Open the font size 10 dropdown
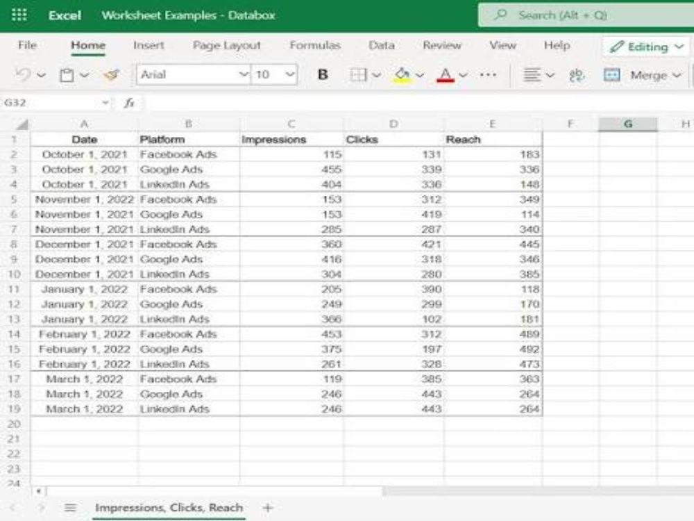Image resolution: width=694 pixels, height=521 pixels. tap(289, 74)
